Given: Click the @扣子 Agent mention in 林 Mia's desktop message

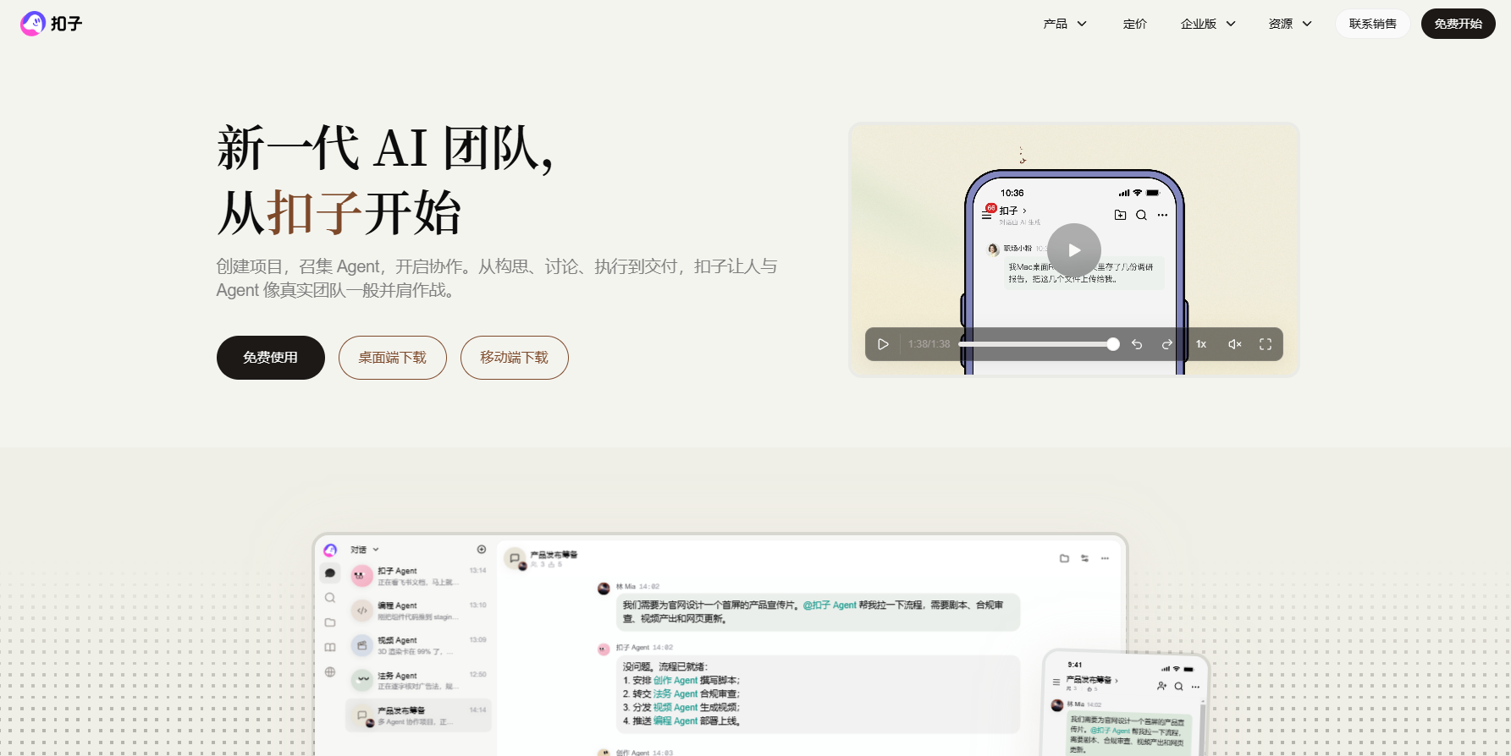Looking at the screenshot, I should (830, 605).
